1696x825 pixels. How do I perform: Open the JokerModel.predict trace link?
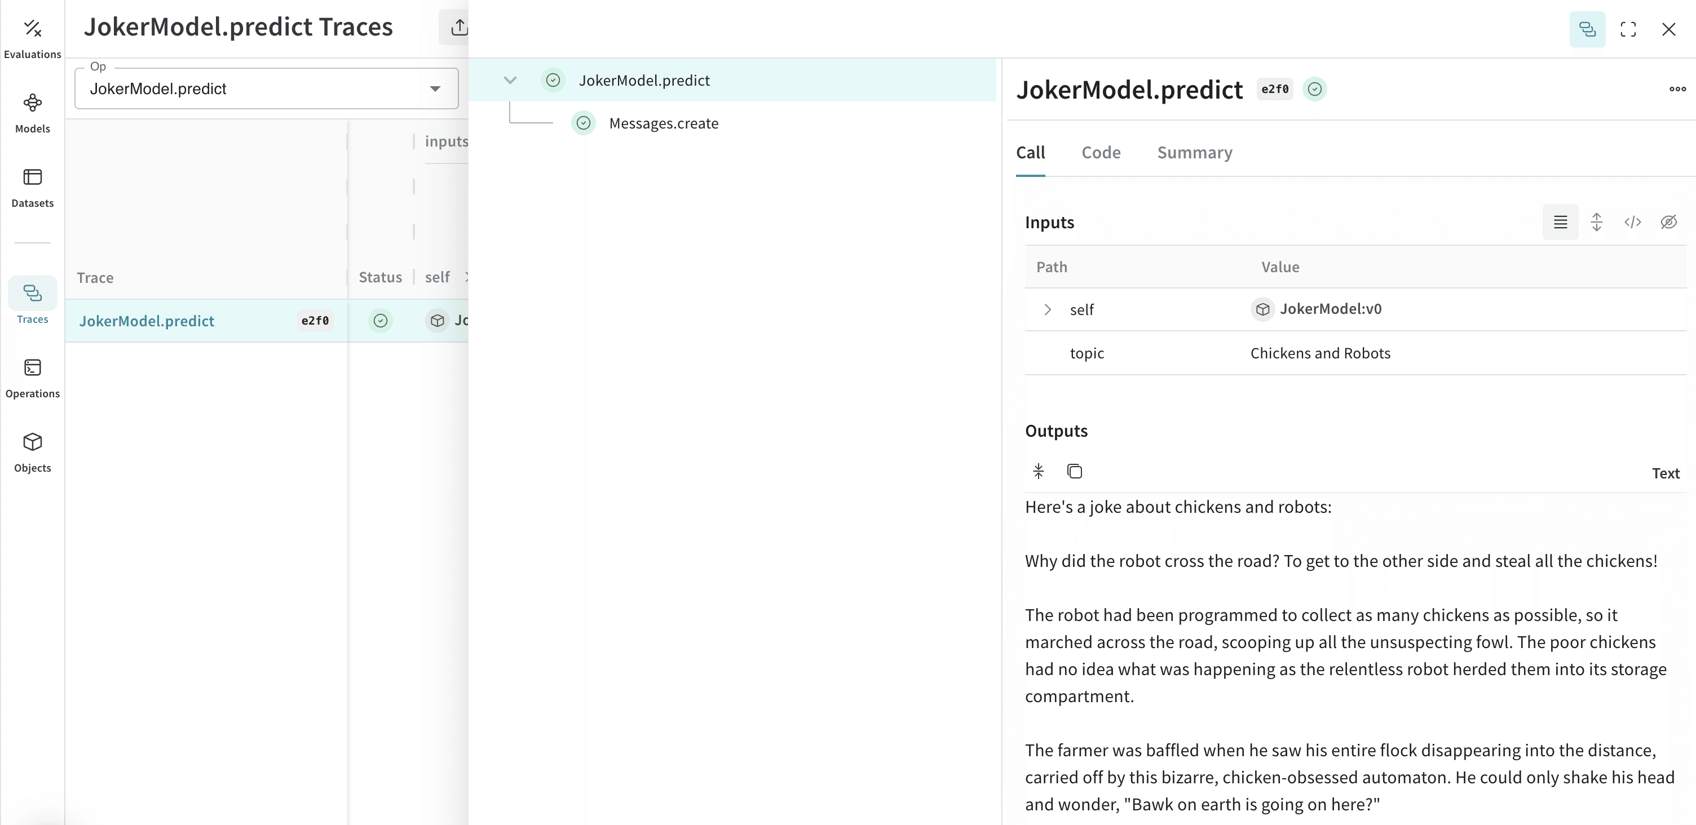pos(147,321)
